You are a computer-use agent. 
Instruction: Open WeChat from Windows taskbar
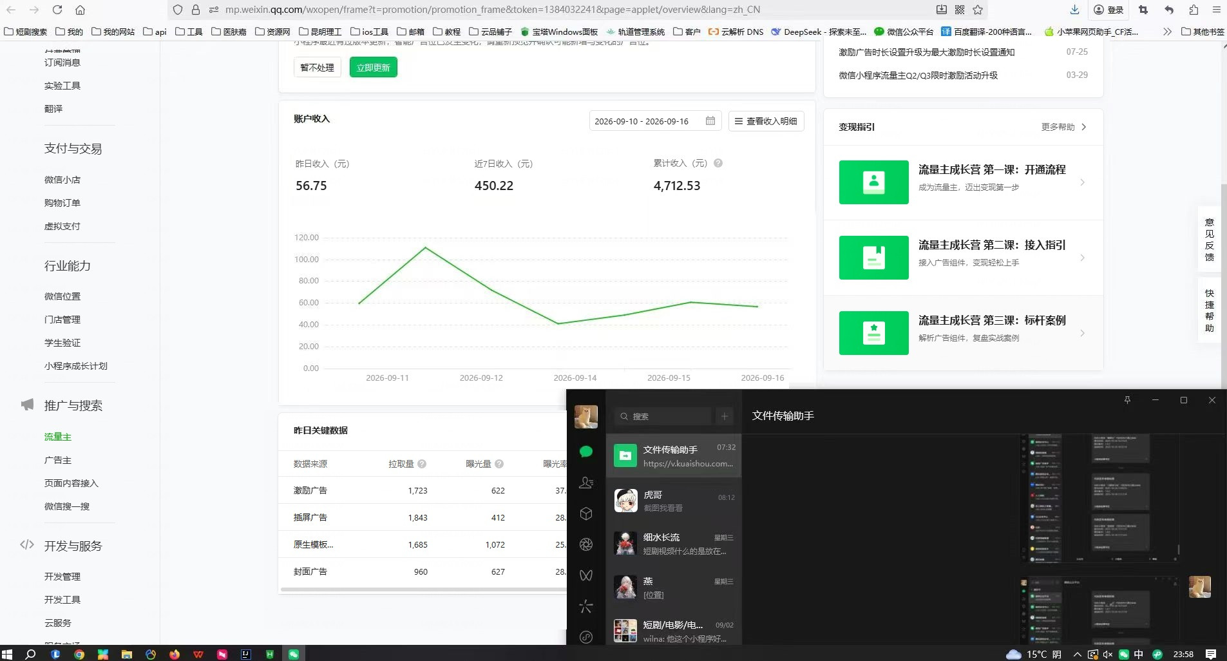click(294, 654)
